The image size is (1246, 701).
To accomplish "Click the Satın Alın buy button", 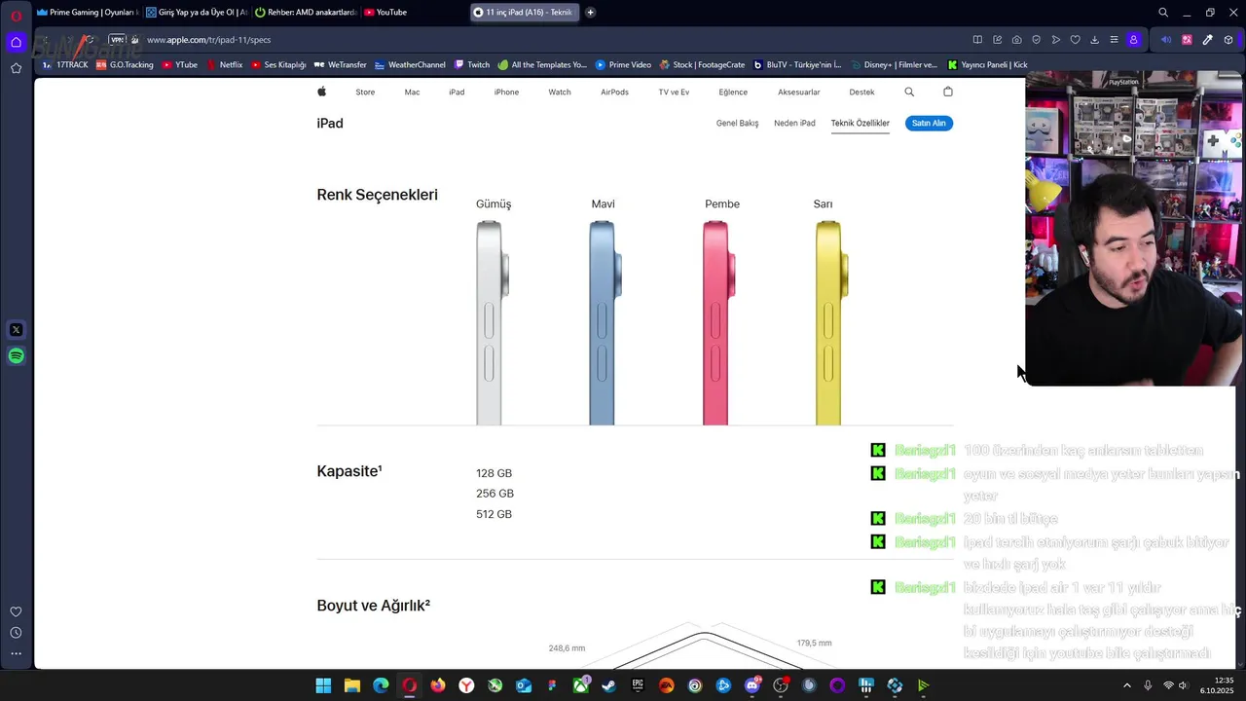I will 929,123.
